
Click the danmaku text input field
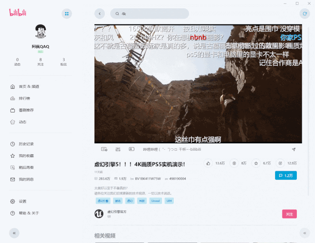214,149
